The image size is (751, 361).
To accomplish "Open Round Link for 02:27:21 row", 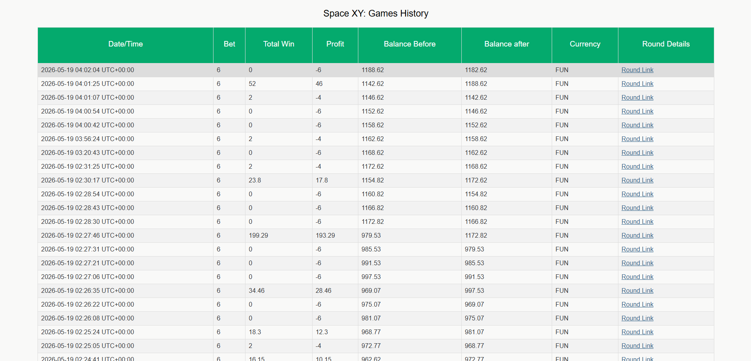I will click(637, 263).
